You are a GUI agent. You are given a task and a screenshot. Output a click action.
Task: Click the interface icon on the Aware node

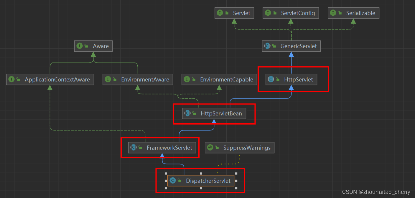pyautogui.click(x=79, y=46)
